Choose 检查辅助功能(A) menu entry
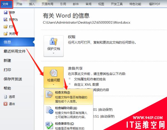167x130 pixels. click(x=68, y=112)
